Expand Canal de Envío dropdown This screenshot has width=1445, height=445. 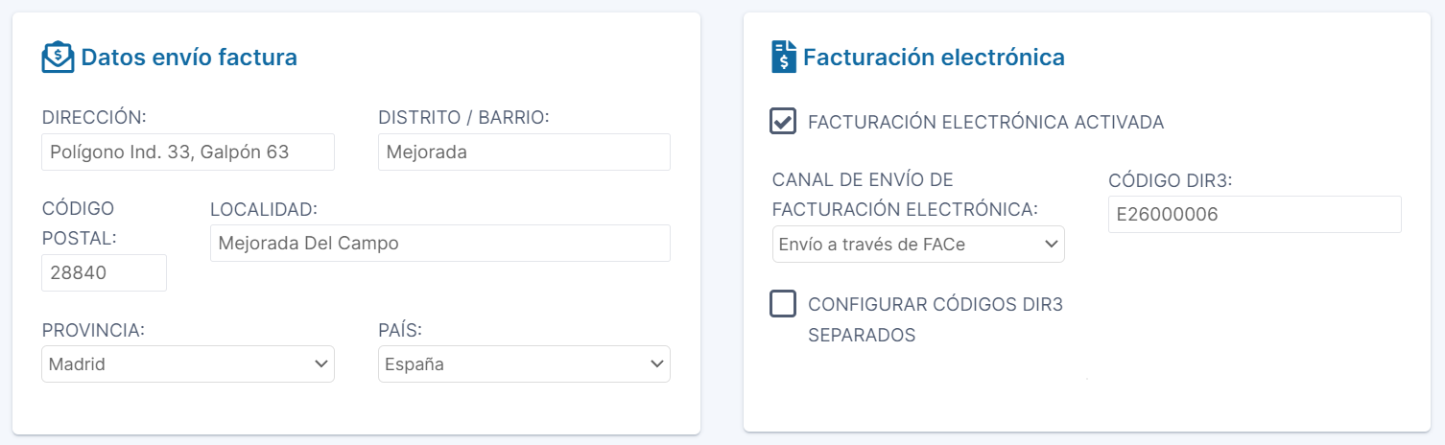(917, 245)
